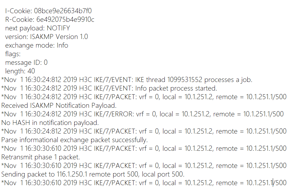Click Parse informational exchange packet successfully line
Image resolution: width=294 pixels, height=192 pixels.
point(75,140)
